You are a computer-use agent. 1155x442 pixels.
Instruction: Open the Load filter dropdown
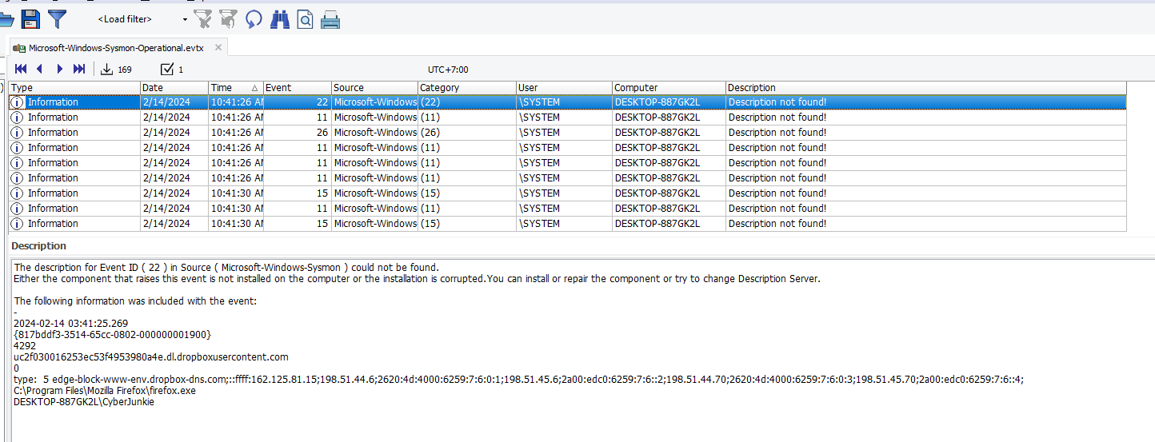pyautogui.click(x=185, y=19)
